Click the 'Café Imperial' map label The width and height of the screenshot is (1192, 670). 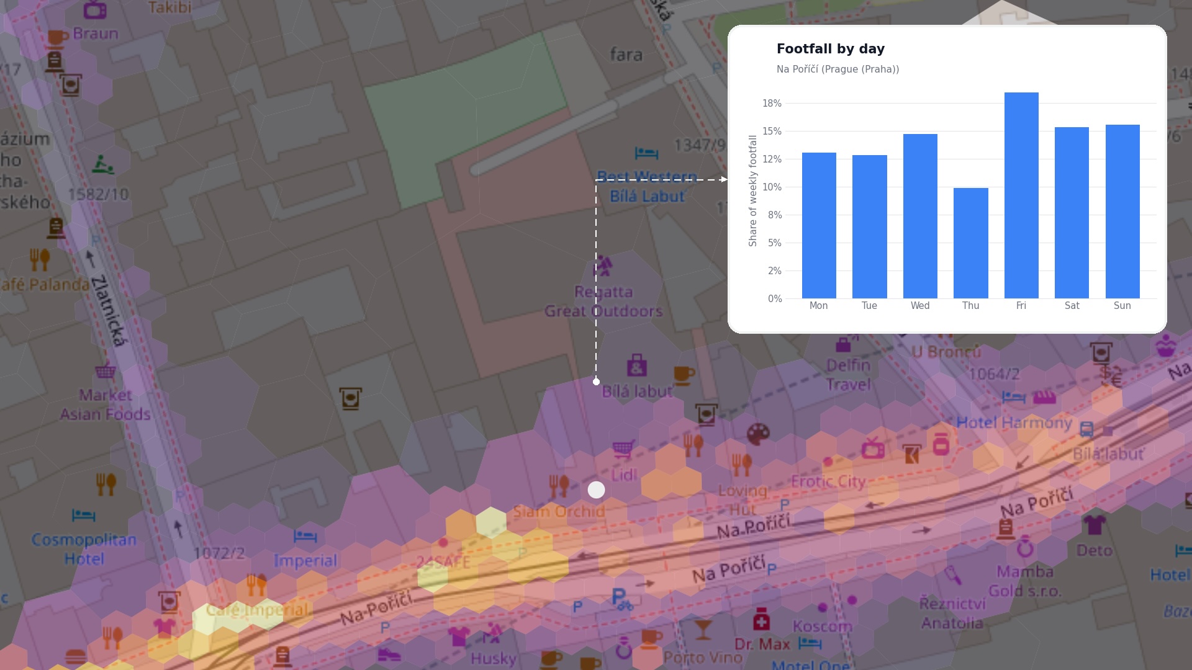point(257,610)
